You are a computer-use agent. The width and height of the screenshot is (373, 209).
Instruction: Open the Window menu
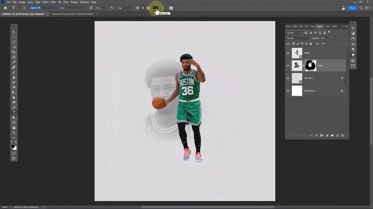pos(85,2)
